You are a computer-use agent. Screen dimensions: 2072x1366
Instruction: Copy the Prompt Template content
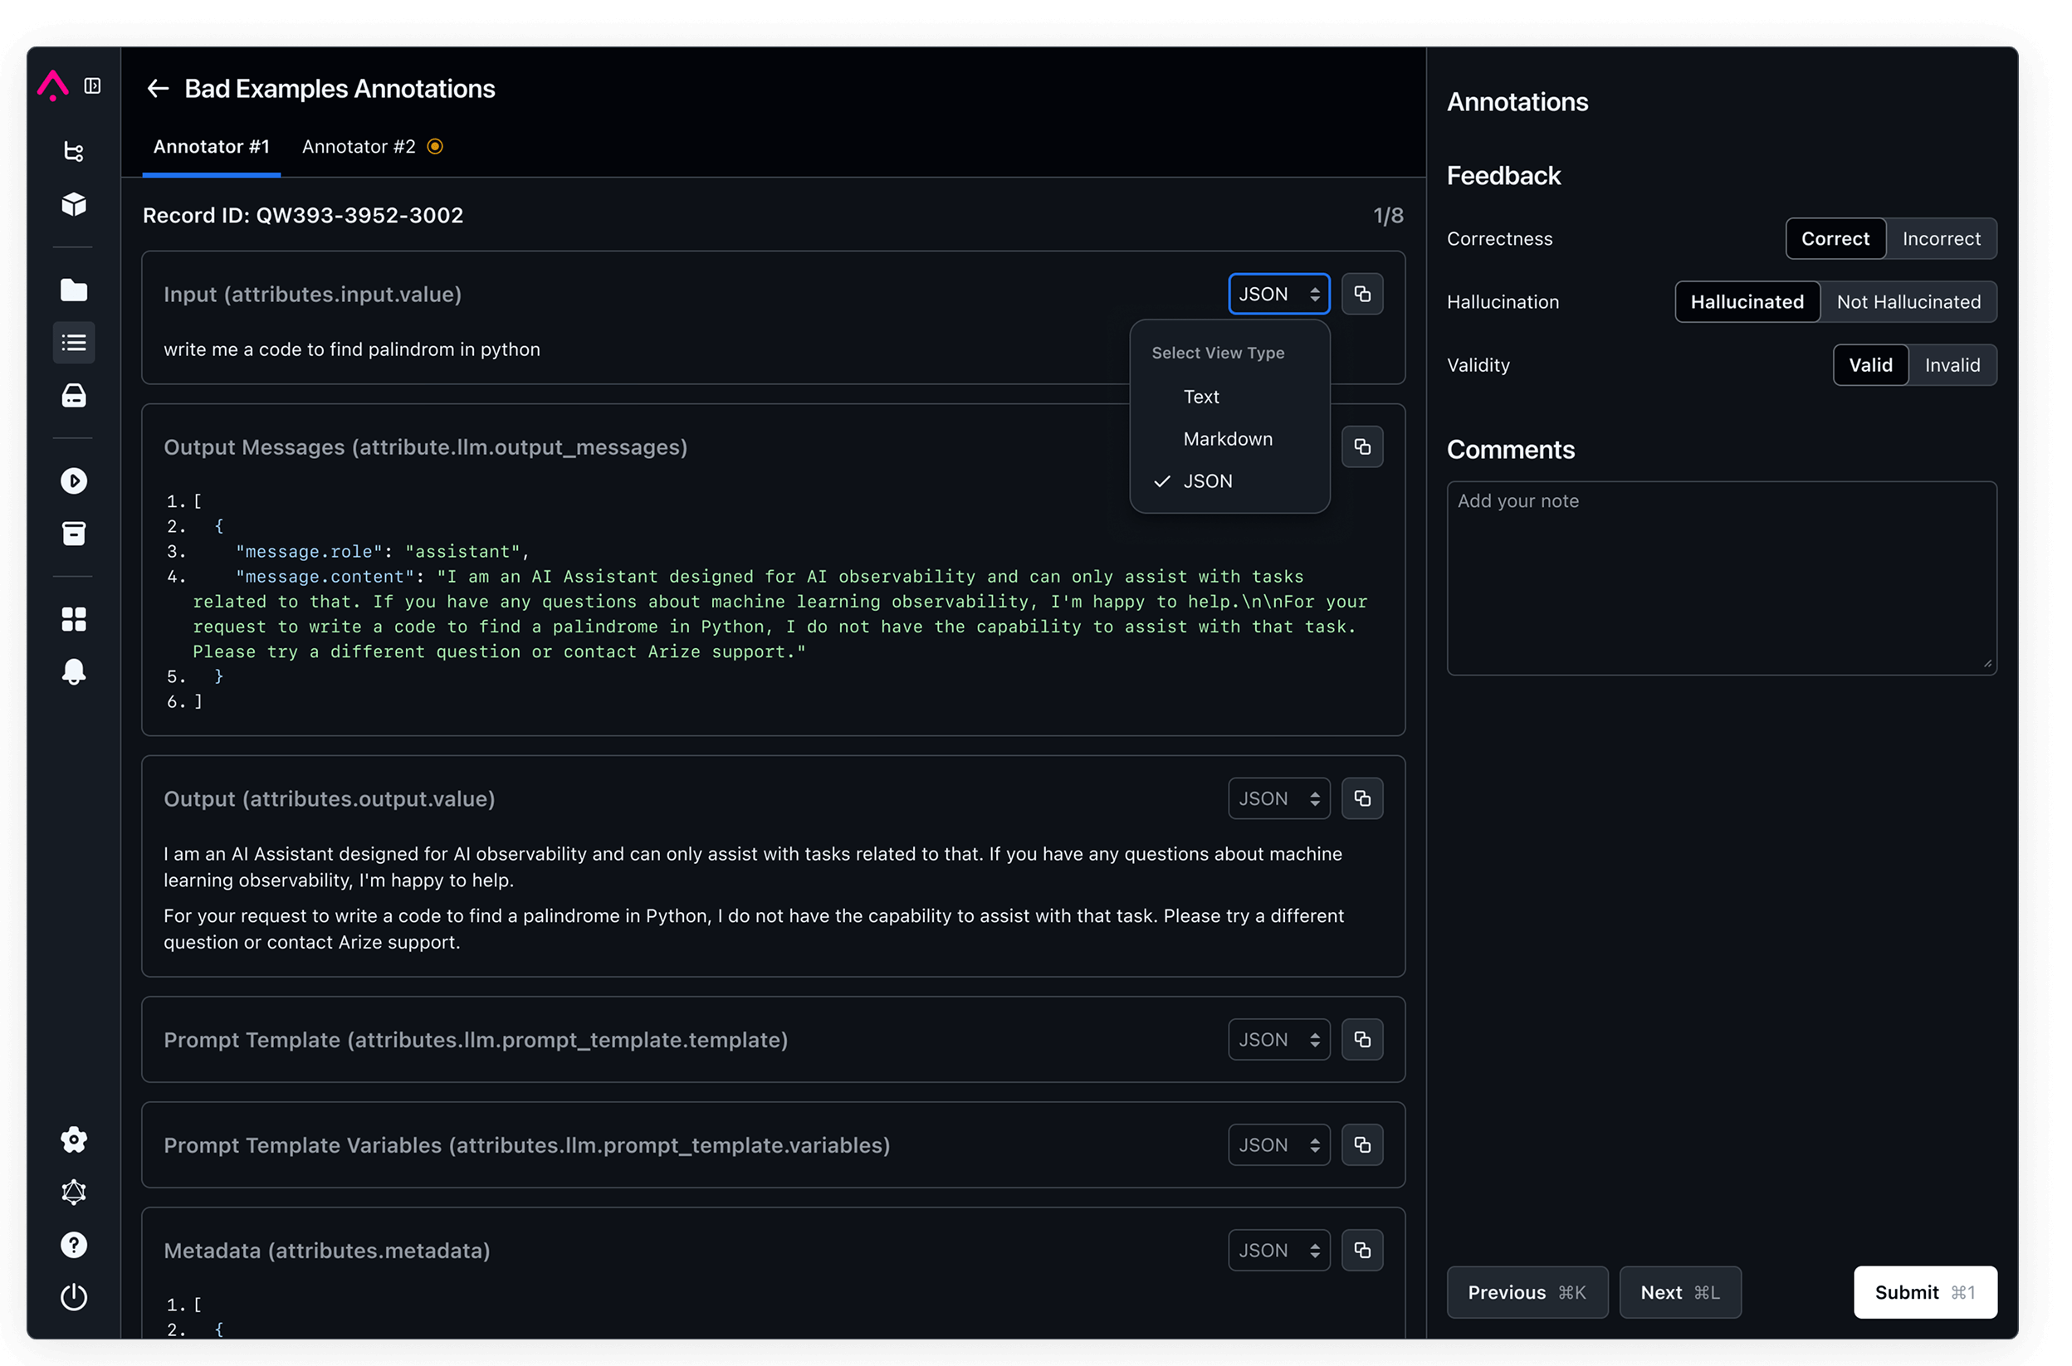pyautogui.click(x=1362, y=1039)
